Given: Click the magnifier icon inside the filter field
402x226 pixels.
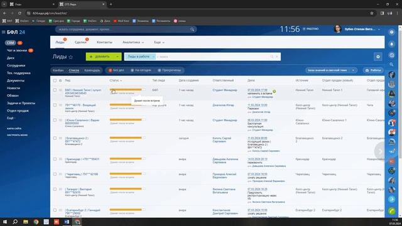Looking at the screenshot, I should pyautogui.click(x=272, y=56).
